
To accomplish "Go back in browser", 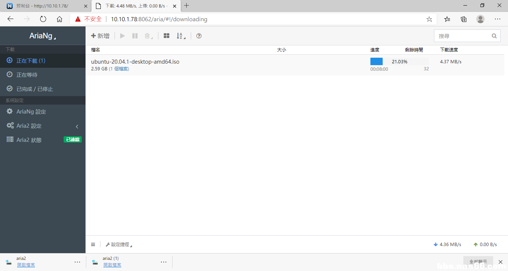I will pos(10,19).
